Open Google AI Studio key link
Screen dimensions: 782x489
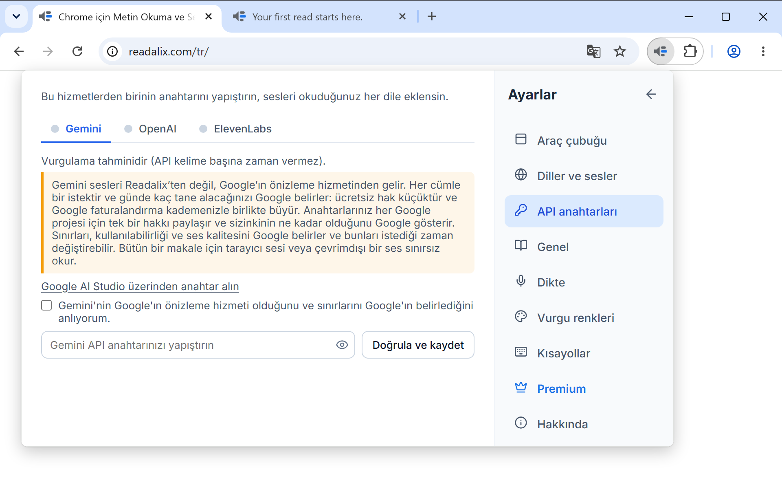[x=140, y=286]
